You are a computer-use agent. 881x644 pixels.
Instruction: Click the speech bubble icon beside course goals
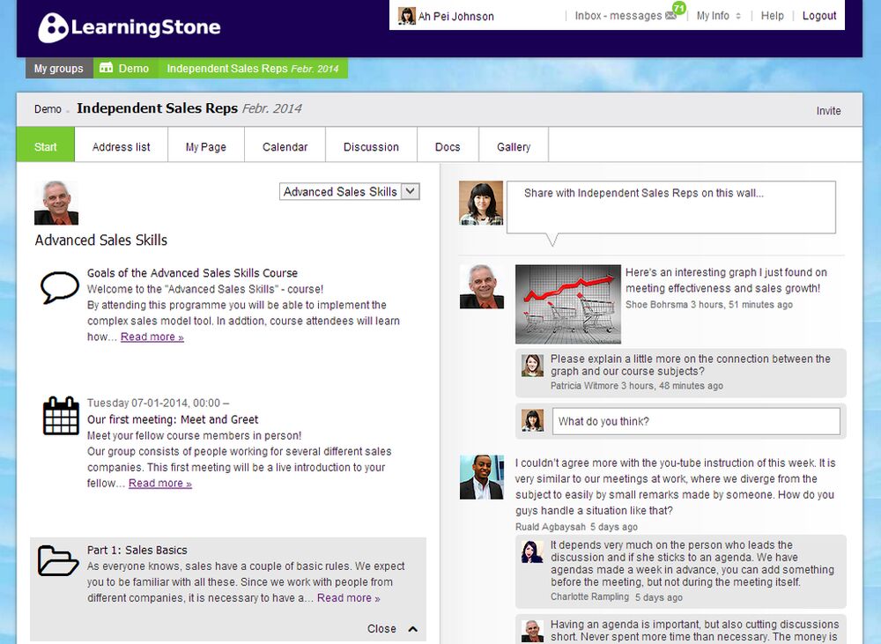click(x=58, y=285)
